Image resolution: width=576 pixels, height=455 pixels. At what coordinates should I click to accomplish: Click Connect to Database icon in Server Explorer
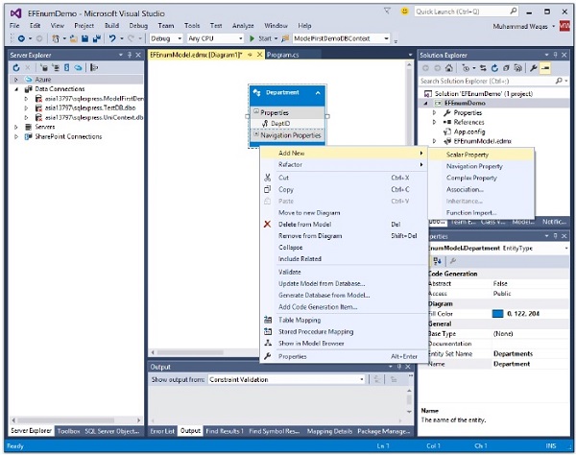click(44, 67)
